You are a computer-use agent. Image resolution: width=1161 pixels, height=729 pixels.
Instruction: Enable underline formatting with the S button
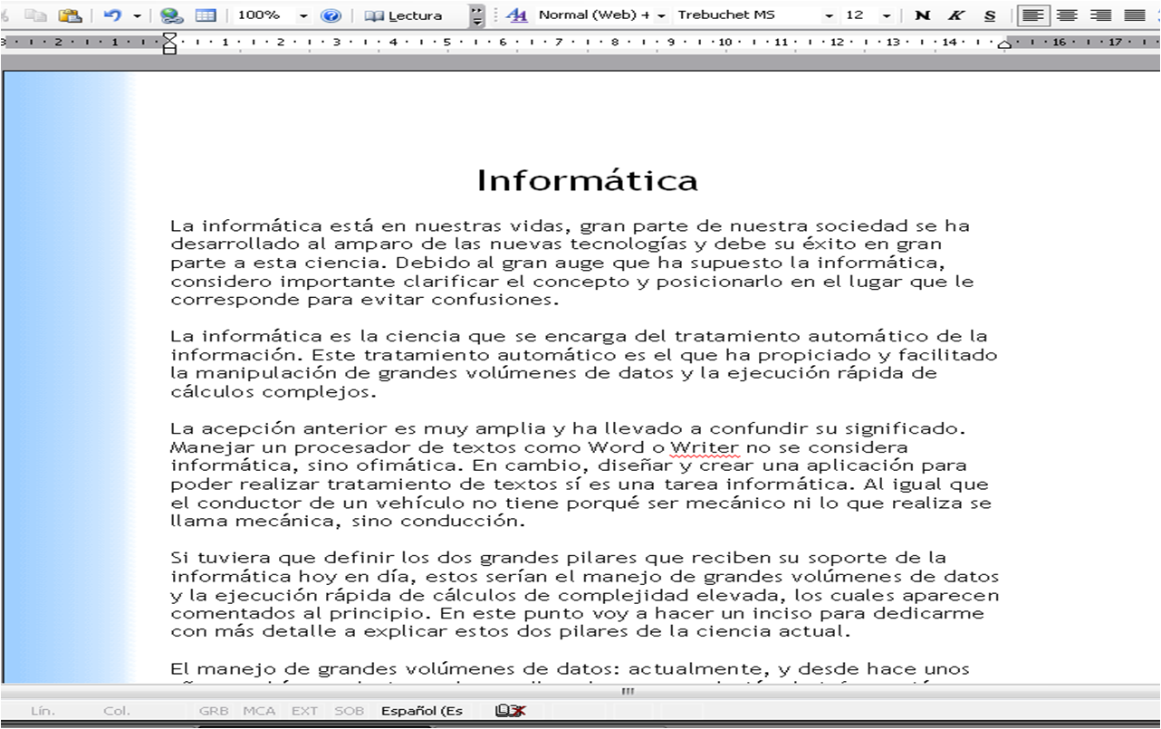click(988, 15)
